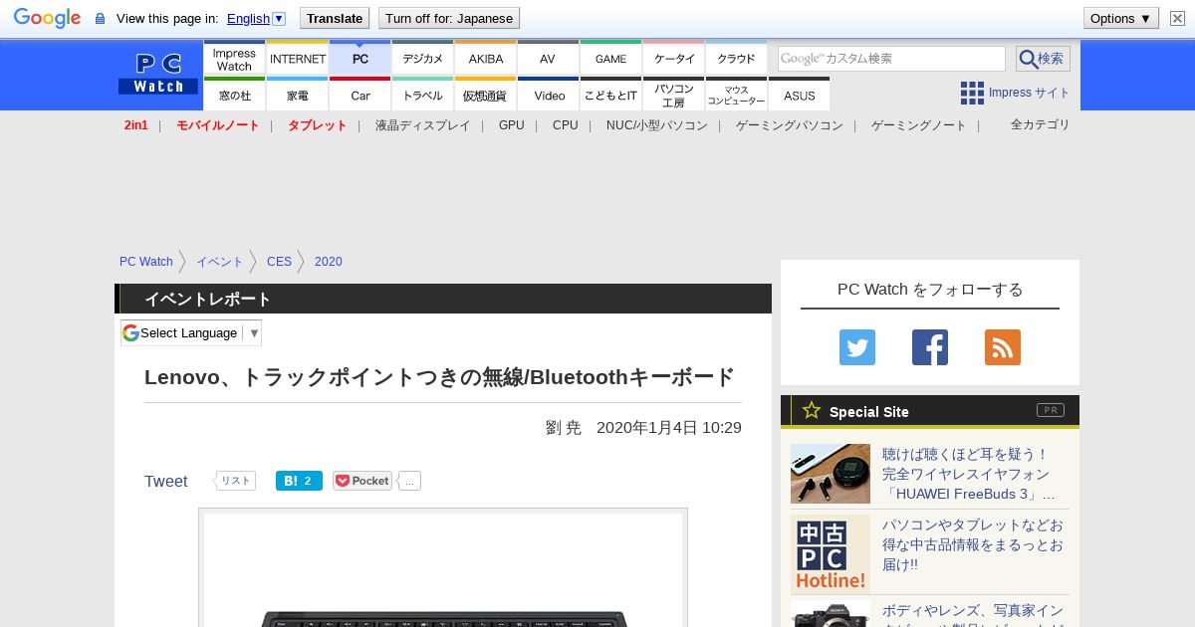The height and width of the screenshot is (627, 1195).
Task: Click the ellipsis share button
Action: pyautogui.click(x=409, y=481)
